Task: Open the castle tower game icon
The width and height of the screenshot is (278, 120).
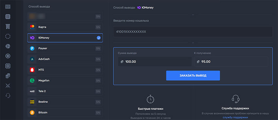Action: coord(8,27)
